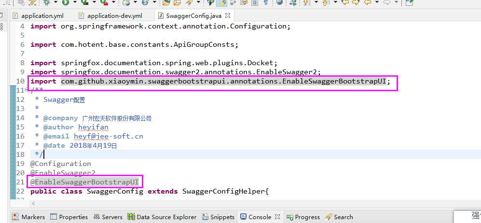Image resolution: width=481 pixels, height=223 pixels.
Task: Click the date text 2018年4月19日
Action: click(93, 145)
